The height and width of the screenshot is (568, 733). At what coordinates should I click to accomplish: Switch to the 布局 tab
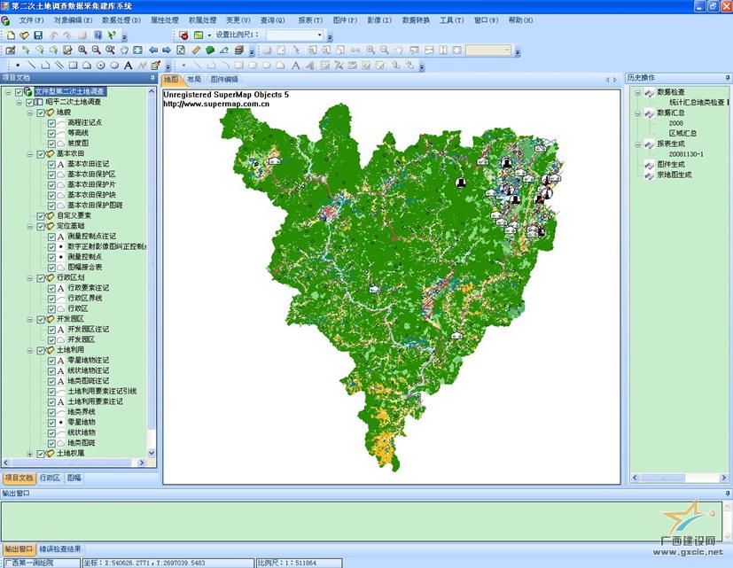pos(194,80)
